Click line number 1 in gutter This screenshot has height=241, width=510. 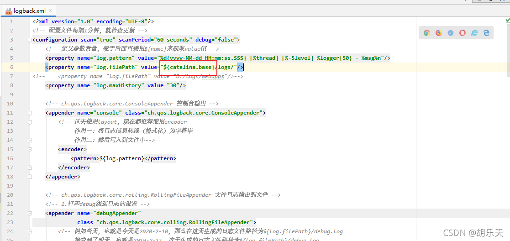pos(11,21)
